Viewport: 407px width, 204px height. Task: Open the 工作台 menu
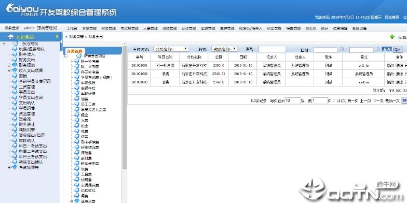(x=72, y=28)
